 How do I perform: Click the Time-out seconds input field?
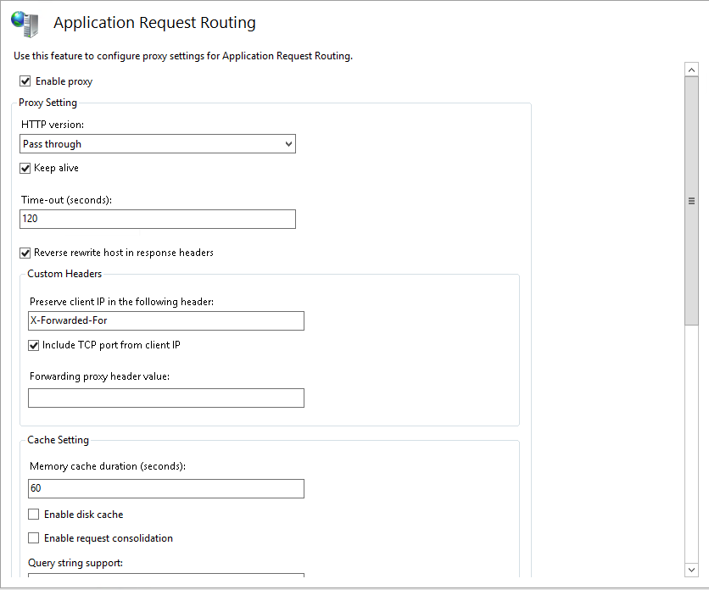[158, 219]
